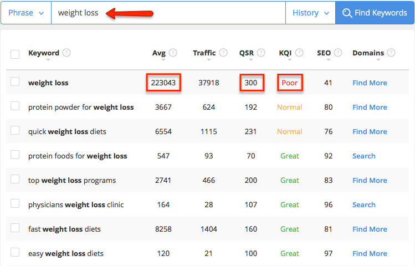The height and width of the screenshot is (266, 415).
Task: Click the Avg value 2741
Action: [x=163, y=180]
